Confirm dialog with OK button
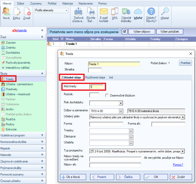Screen dimensions: 196x184 pyautogui.click(x=156, y=177)
